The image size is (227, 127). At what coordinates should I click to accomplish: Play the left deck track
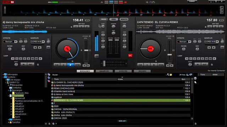point(70,65)
